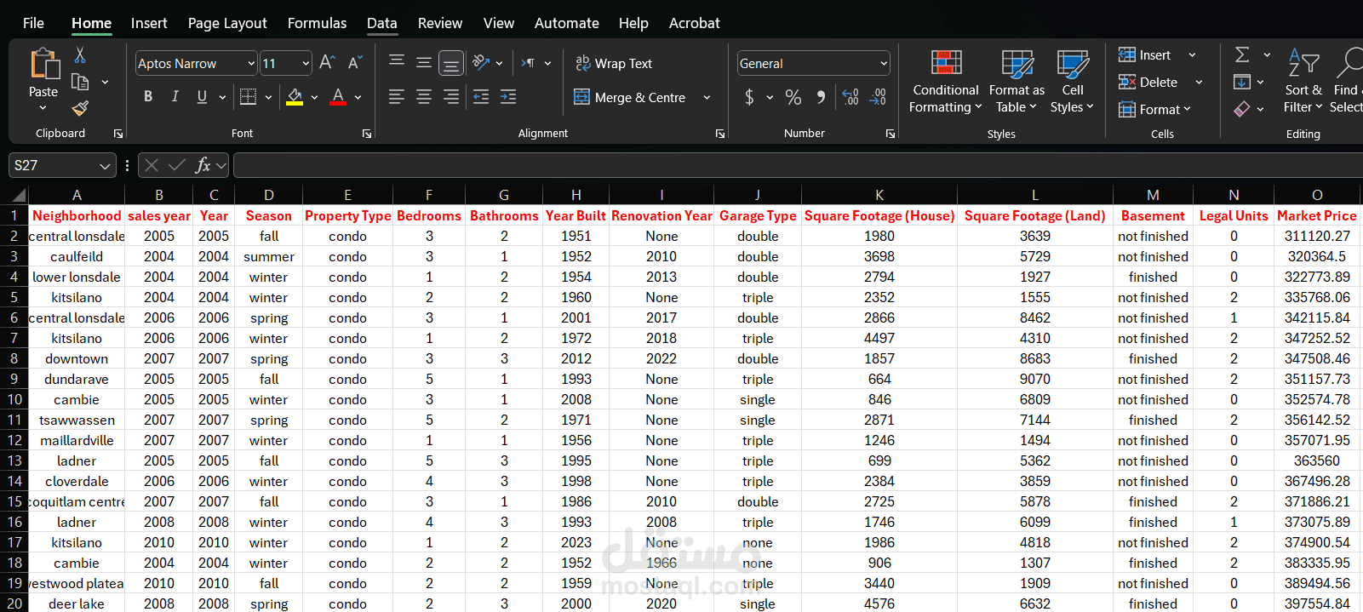
Task: Open fill colour palette arrow
Action: [314, 97]
